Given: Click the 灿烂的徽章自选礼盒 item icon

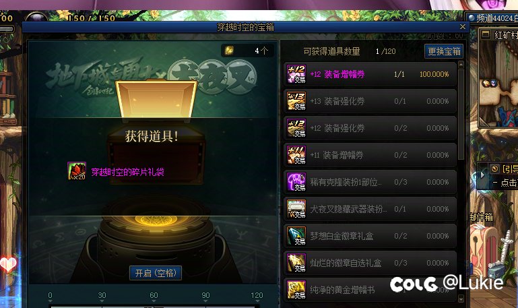Looking at the screenshot, I should 296,263.
